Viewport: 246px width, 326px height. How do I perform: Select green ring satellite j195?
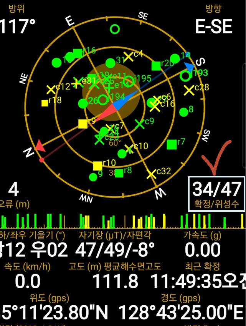[x=129, y=81]
